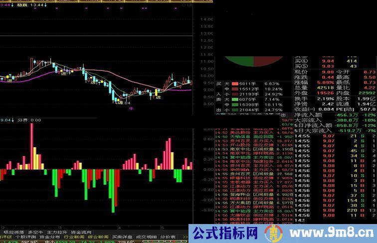Open the 资金流向 indicator tab
The width and height of the screenshot is (377, 243).
81,232
